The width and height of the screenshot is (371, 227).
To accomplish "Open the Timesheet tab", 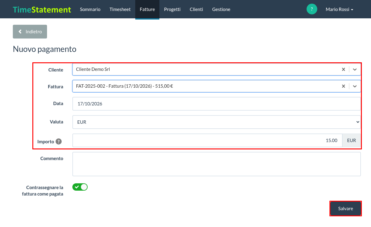I will click(120, 9).
